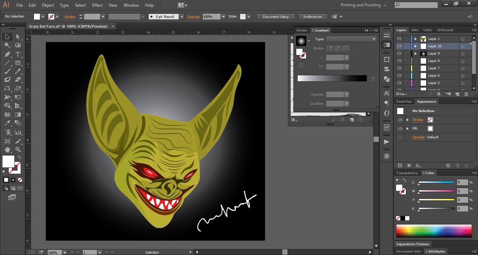Toggle visibility of Layer 9
478x255 pixels.
399,54
